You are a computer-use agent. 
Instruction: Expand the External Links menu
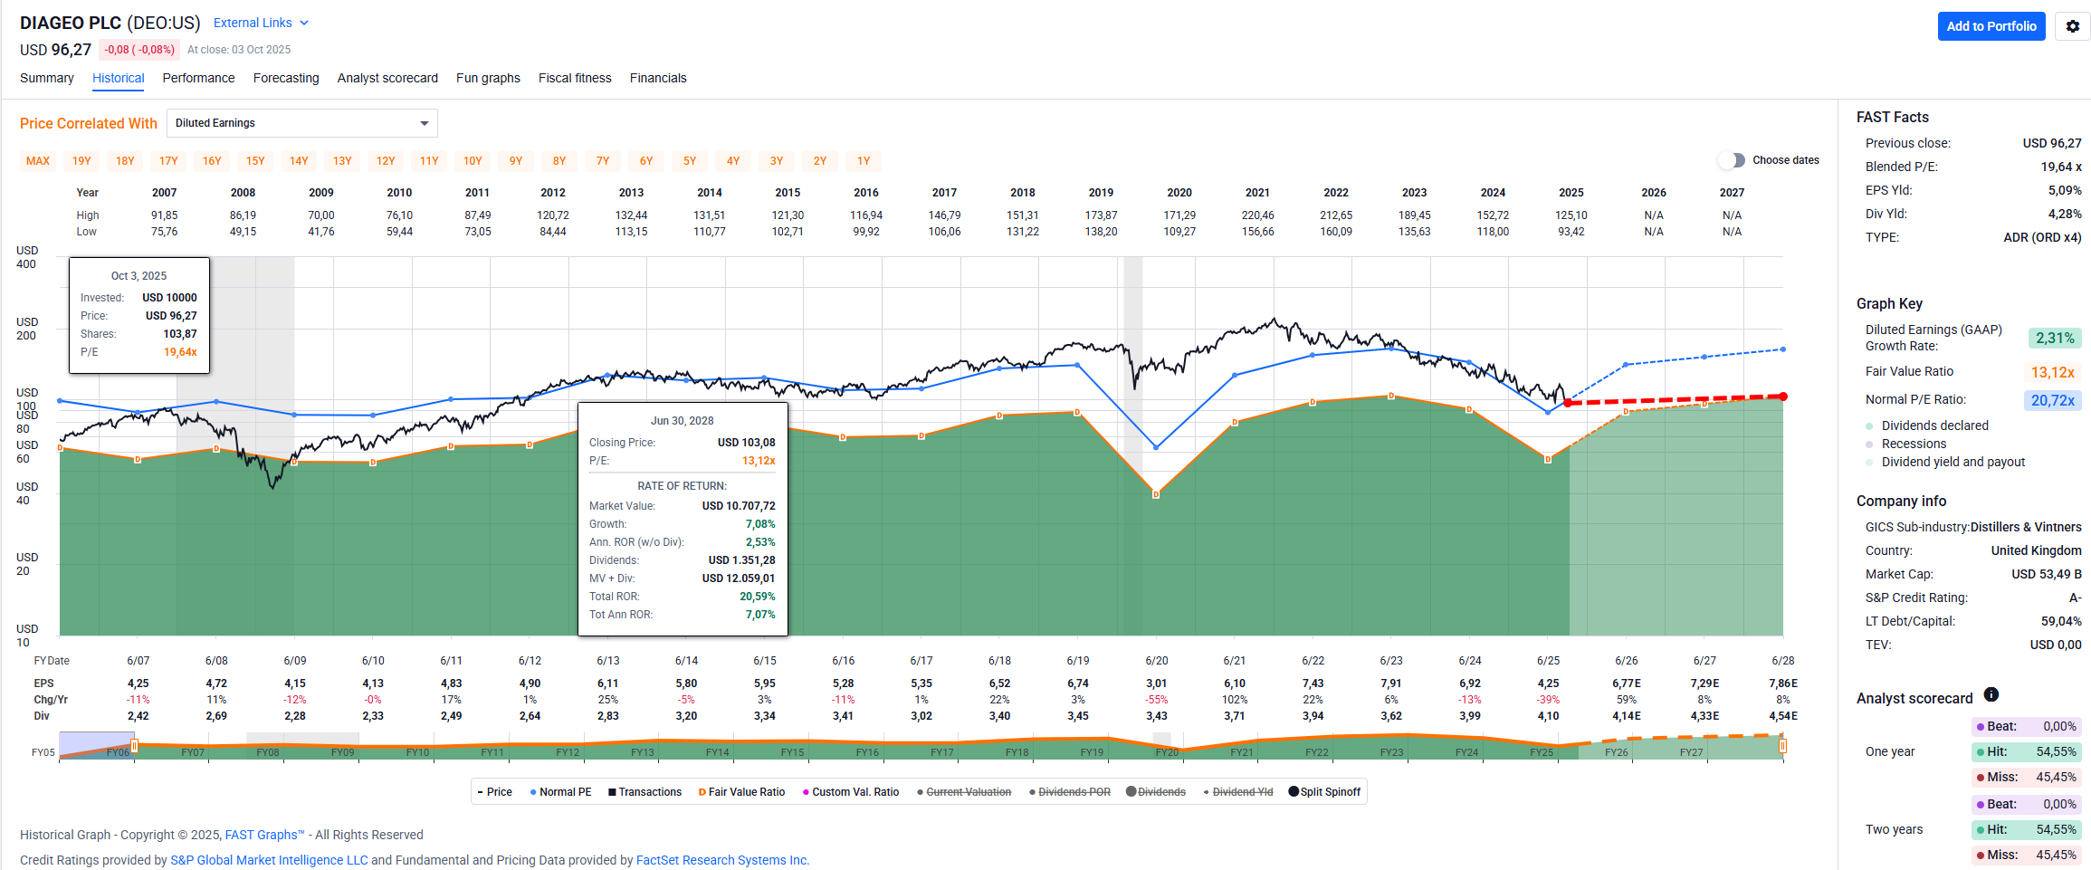[261, 23]
